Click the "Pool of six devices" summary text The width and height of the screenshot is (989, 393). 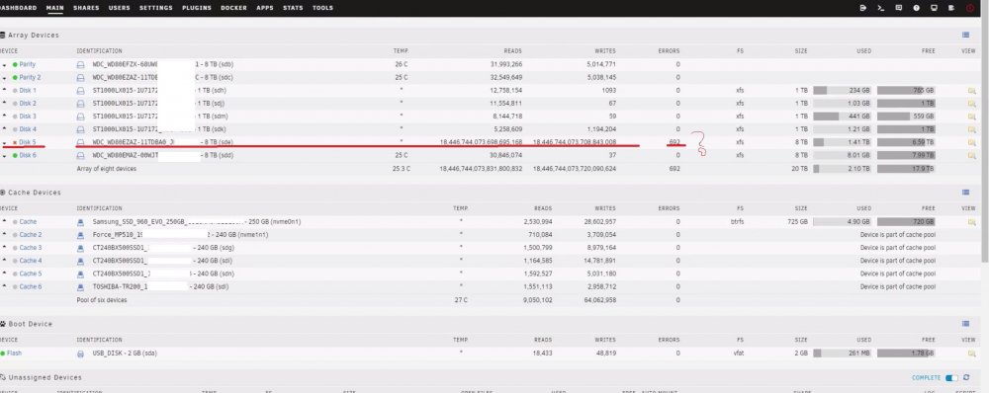102,300
